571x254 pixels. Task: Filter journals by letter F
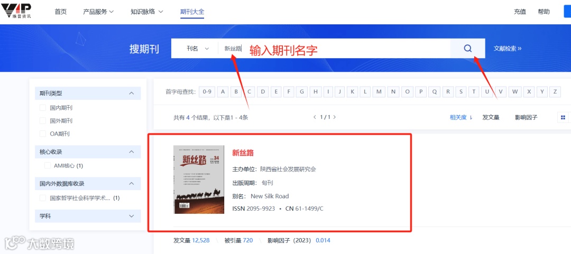point(289,92)
